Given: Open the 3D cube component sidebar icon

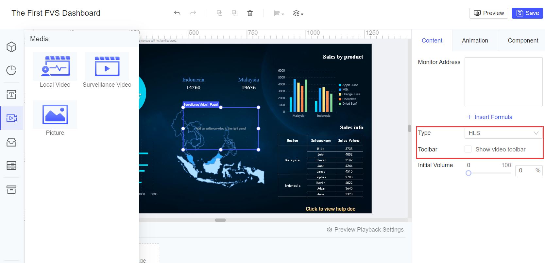Looking at the screenshot, I should tap(11, 47).
